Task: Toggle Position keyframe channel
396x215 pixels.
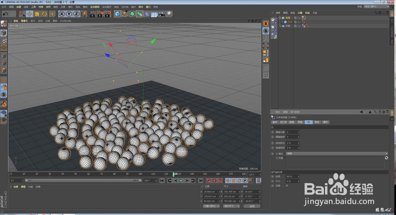Action: click(228, 181)
